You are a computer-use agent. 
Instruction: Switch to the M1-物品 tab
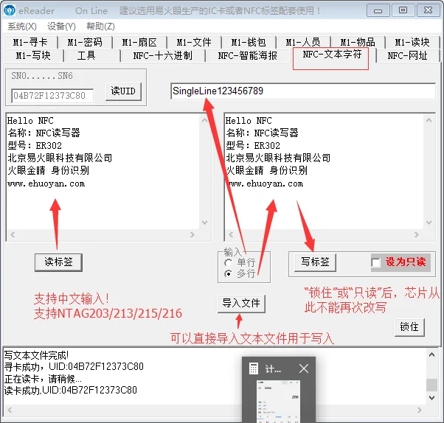click(358, 43)
